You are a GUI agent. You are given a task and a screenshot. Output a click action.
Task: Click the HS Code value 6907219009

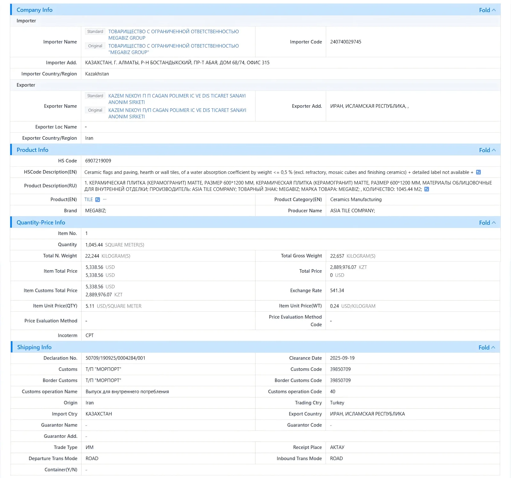coord(98,161)
